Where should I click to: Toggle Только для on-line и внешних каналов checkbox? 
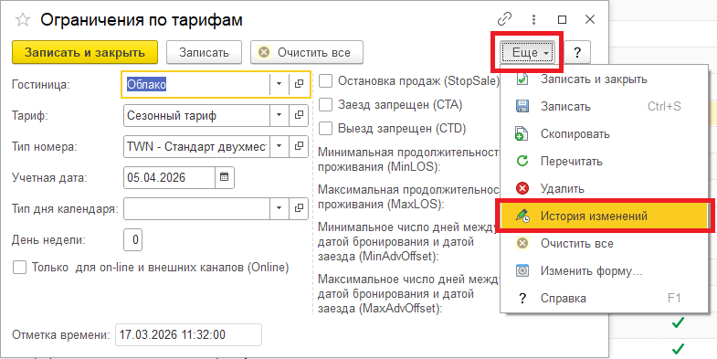20,267
